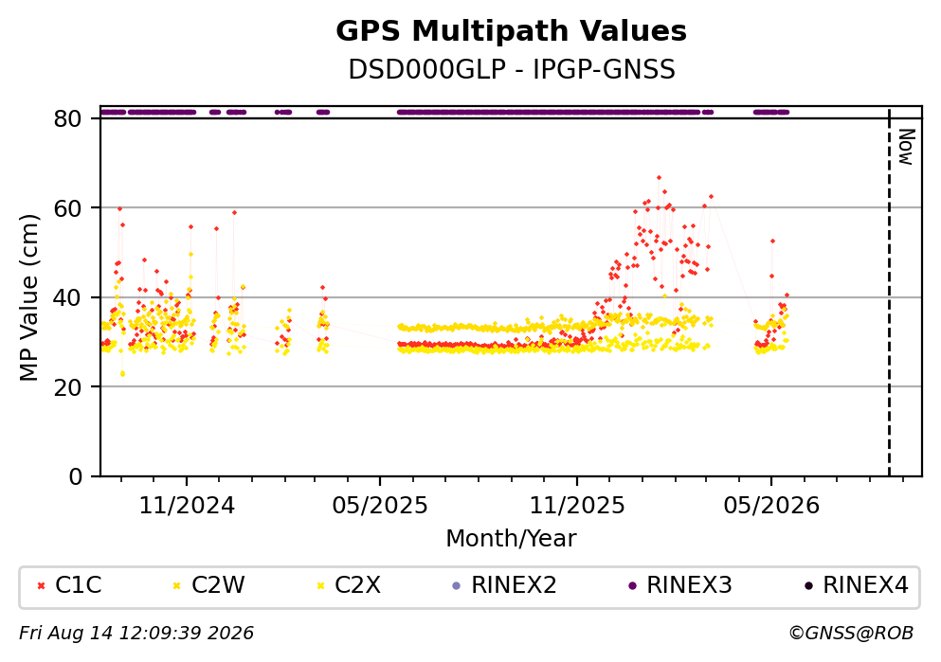941x662 pixels.
Task: Click the rotated Now label
Action: point(906,147)
